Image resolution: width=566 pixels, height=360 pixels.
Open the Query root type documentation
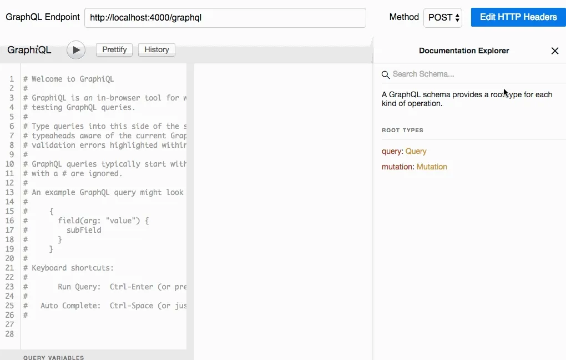[415, 151]
